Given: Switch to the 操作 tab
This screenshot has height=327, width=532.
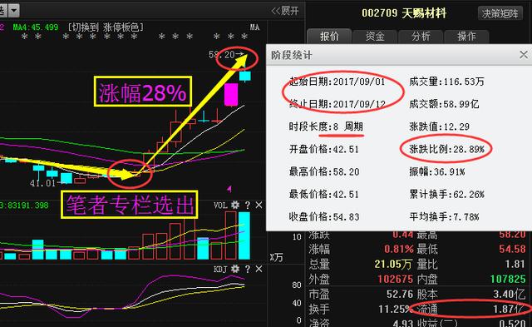Looking at the screenshot, I should 466,37.
